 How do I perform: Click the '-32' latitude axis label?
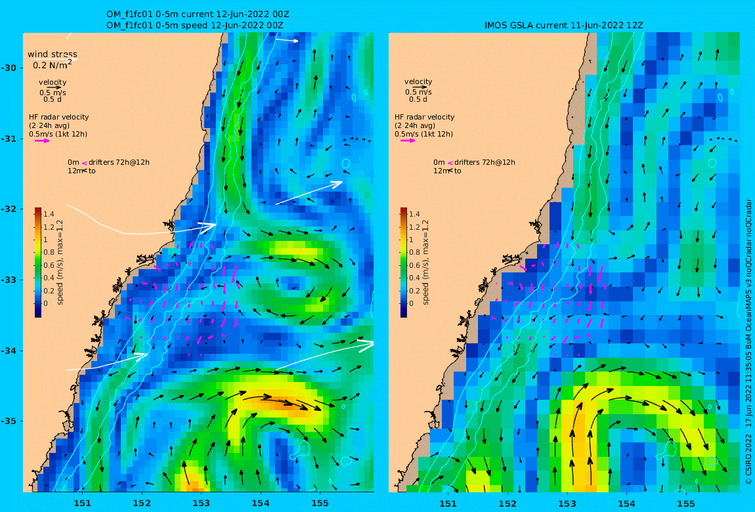pyautogui.click(x=9, y=209)
